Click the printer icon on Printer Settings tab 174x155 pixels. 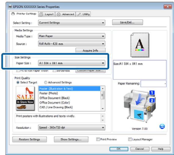click(x=13, y=14)
